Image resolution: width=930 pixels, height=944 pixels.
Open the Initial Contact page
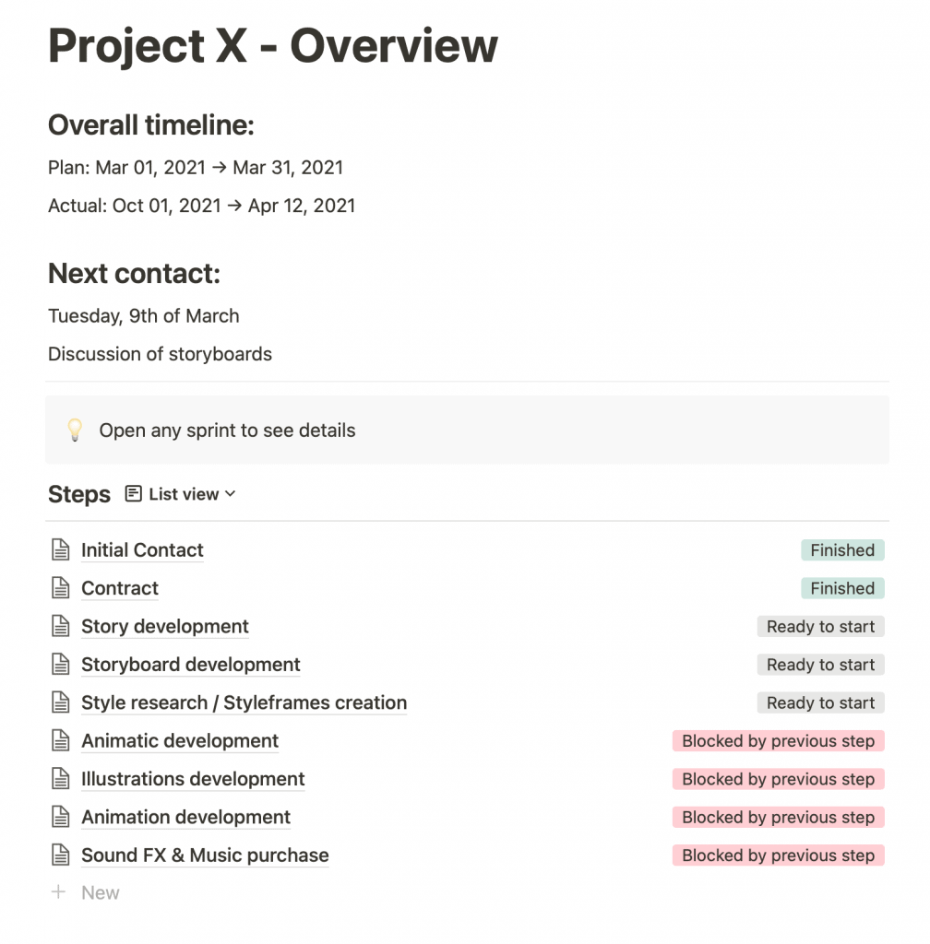(x=142, y=549)
